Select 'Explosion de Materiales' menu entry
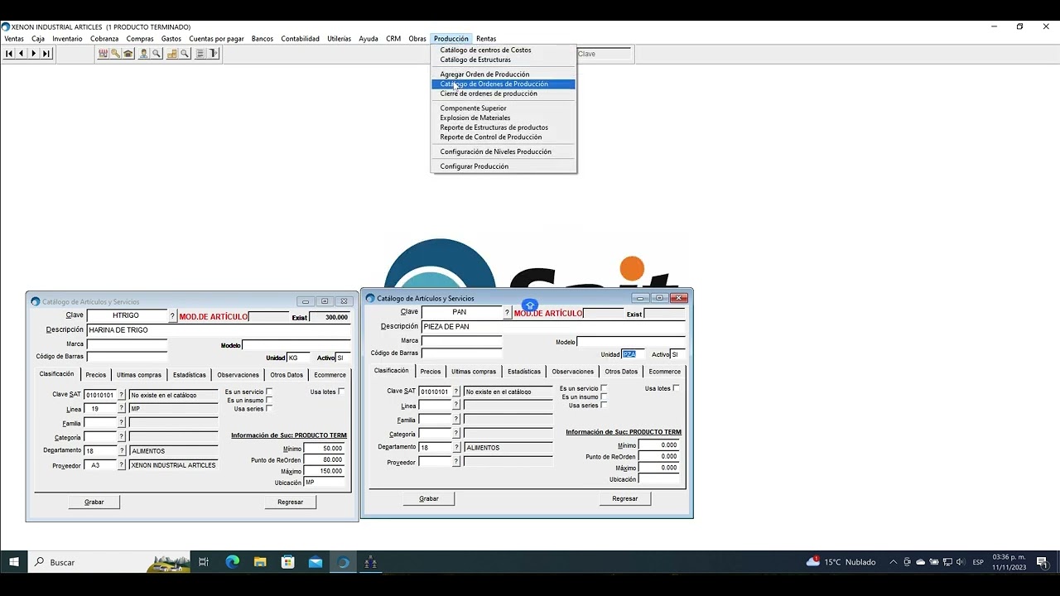The image size is (1060, 596). [x=503, y=118]
